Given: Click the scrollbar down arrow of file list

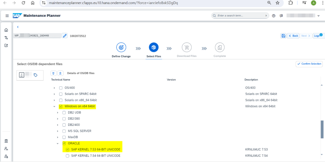Looking at the screenshot, I should click(322, 154).
